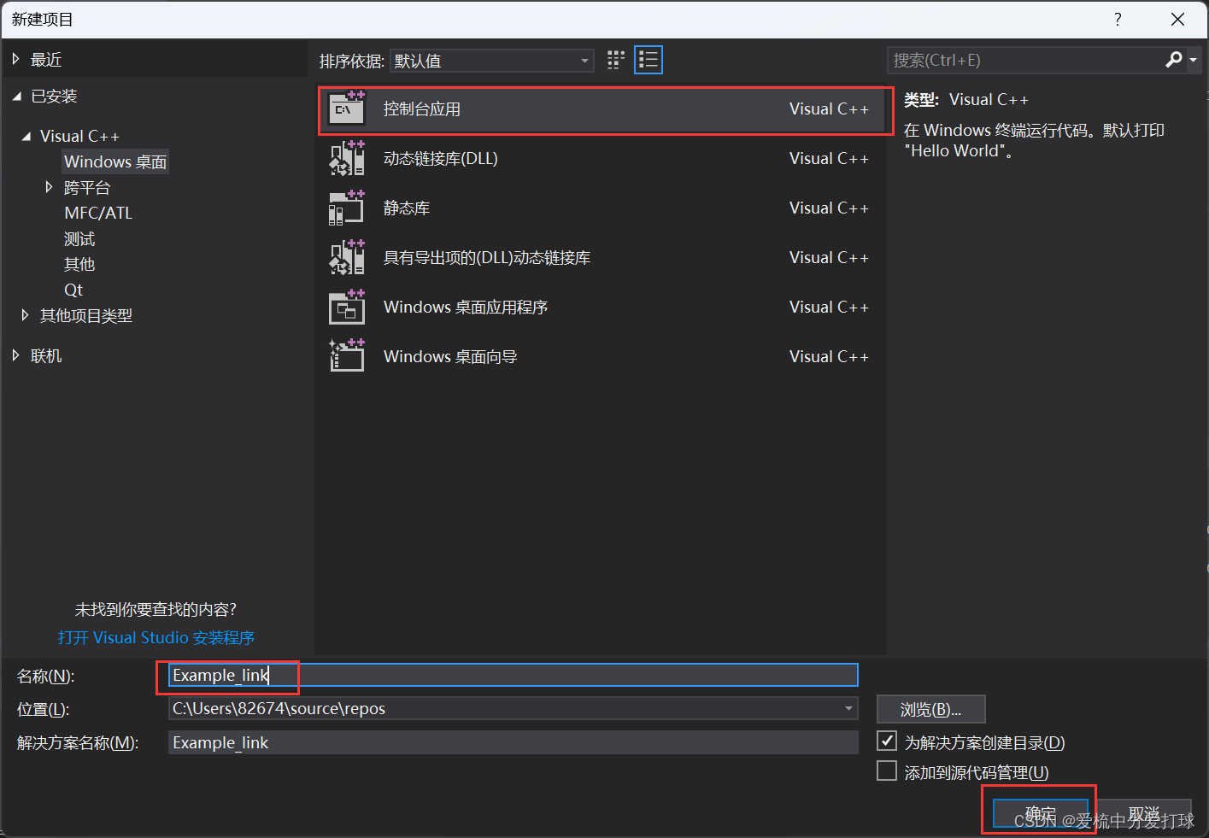Collapse the 已安装 section
This screenshot has height=838, width=1209.
tap(16, 97)
